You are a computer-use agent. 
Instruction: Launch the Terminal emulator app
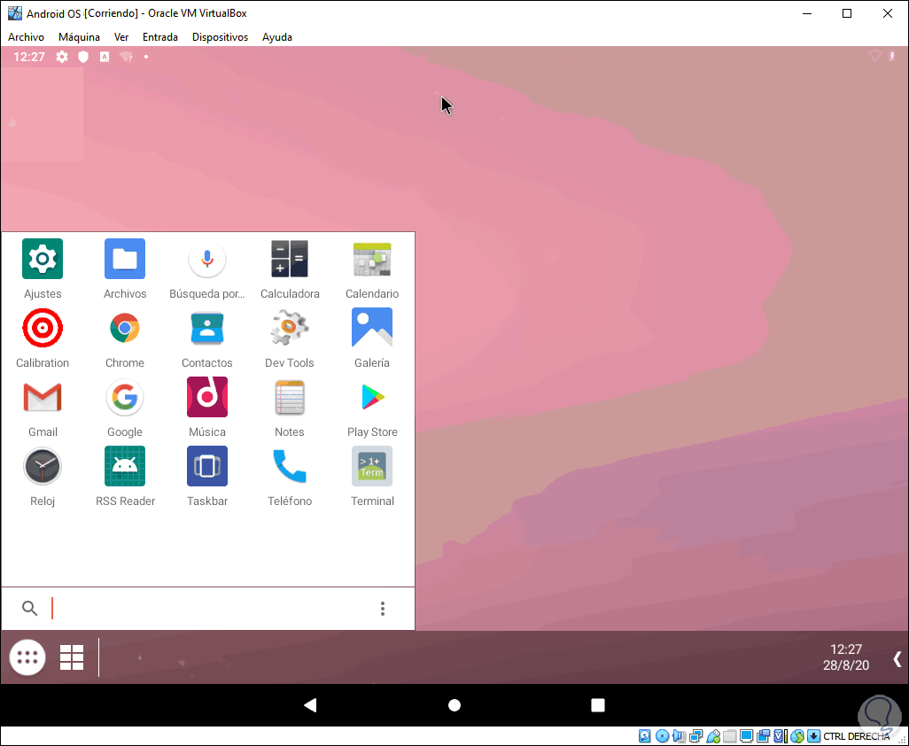372,476
